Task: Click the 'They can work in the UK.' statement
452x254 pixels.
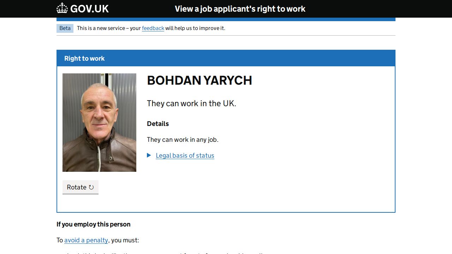Action: tap(191, 103)
